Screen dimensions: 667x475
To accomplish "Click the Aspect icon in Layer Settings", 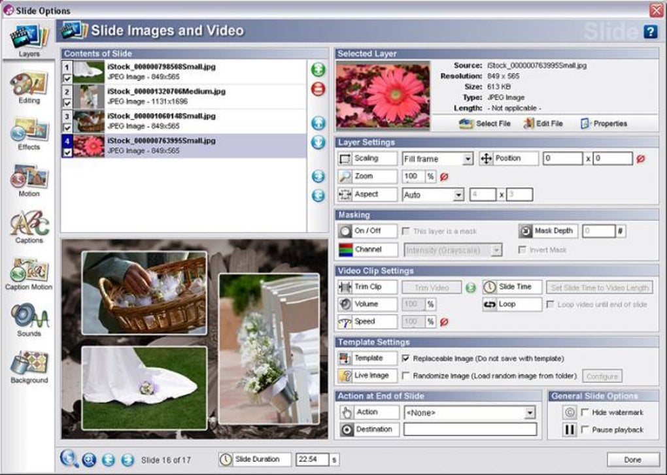I will click(345, 195).
